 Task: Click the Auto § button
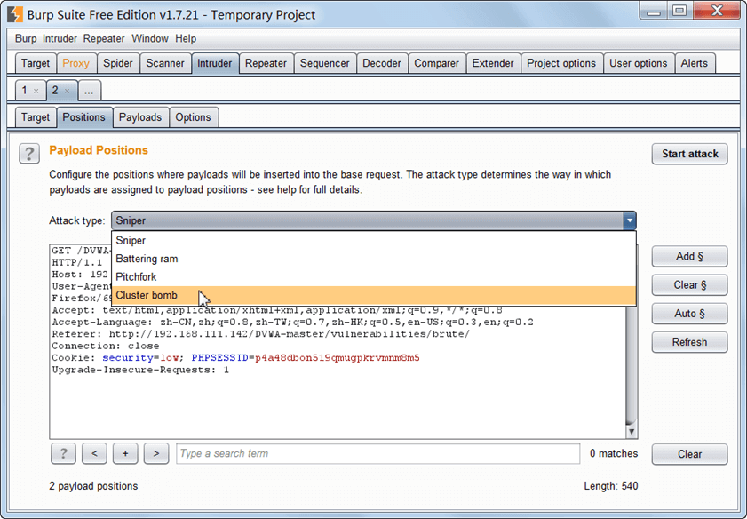click(690, 314)
